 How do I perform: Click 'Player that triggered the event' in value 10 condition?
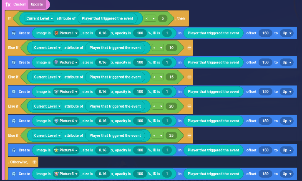pos(115,48)
